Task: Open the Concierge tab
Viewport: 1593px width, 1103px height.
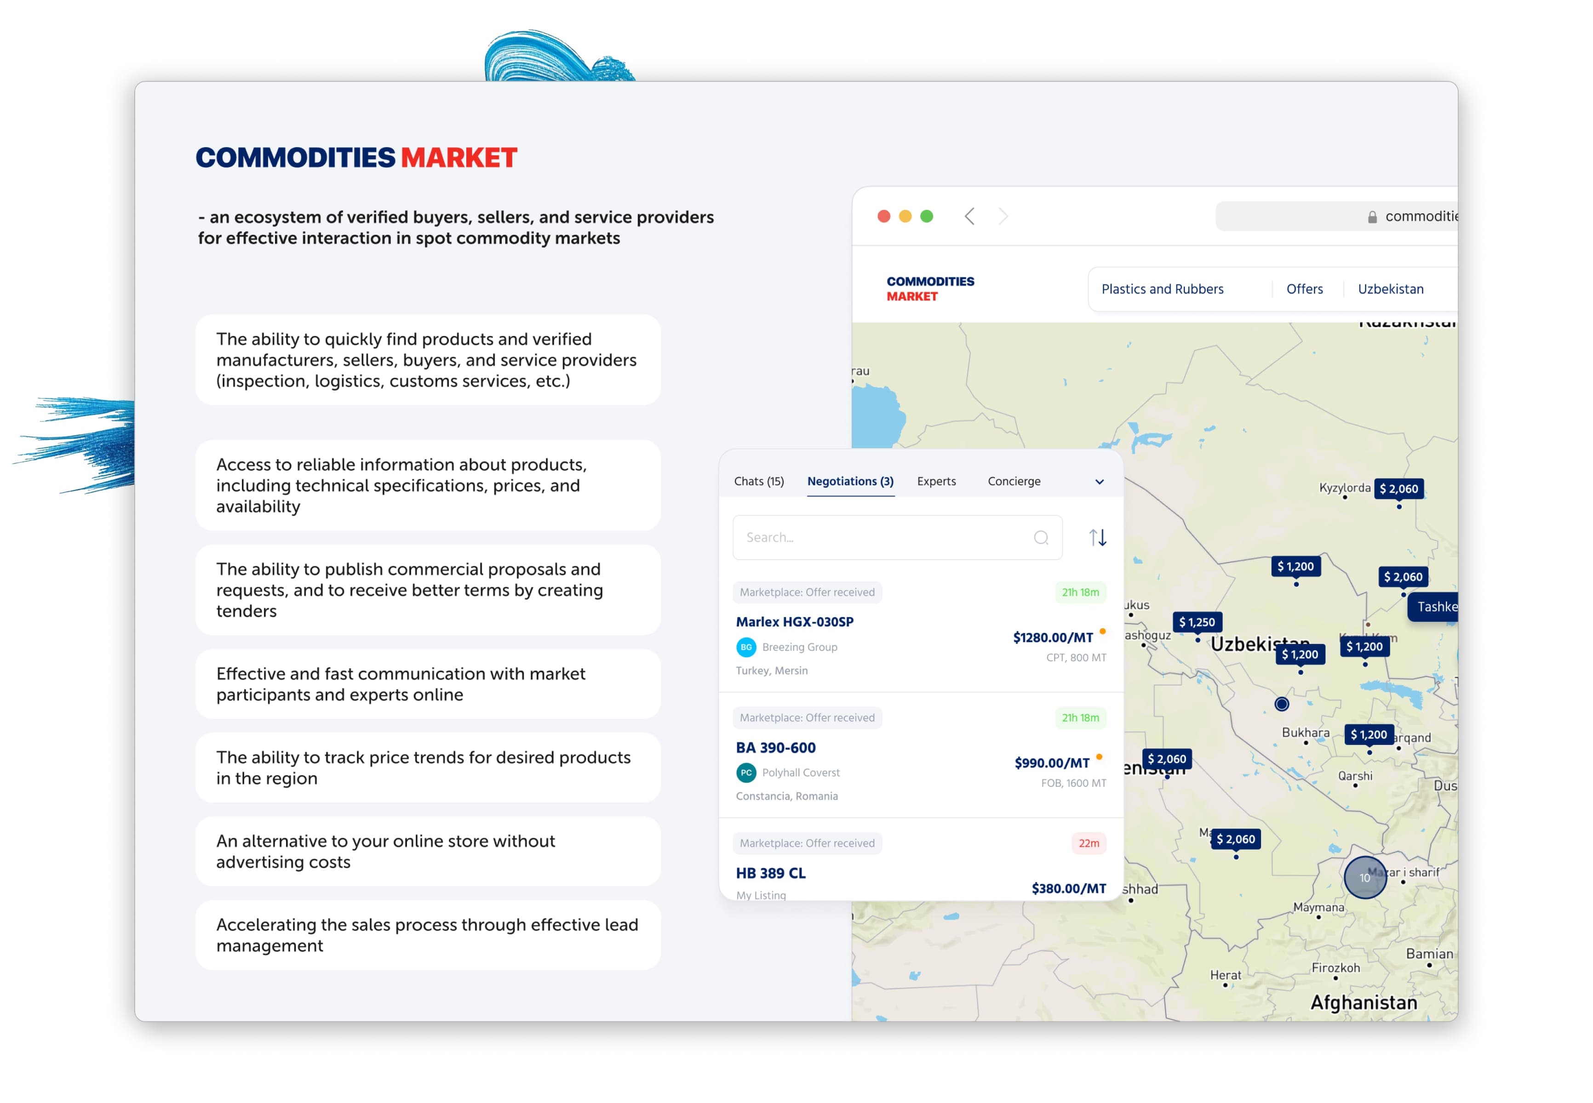Action: tap(1014, 481)
